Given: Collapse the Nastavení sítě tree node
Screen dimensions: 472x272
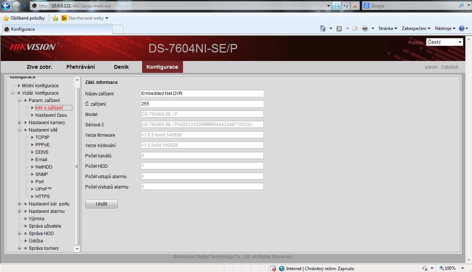Looking at the screenshot, I should [x=20, y=130].
